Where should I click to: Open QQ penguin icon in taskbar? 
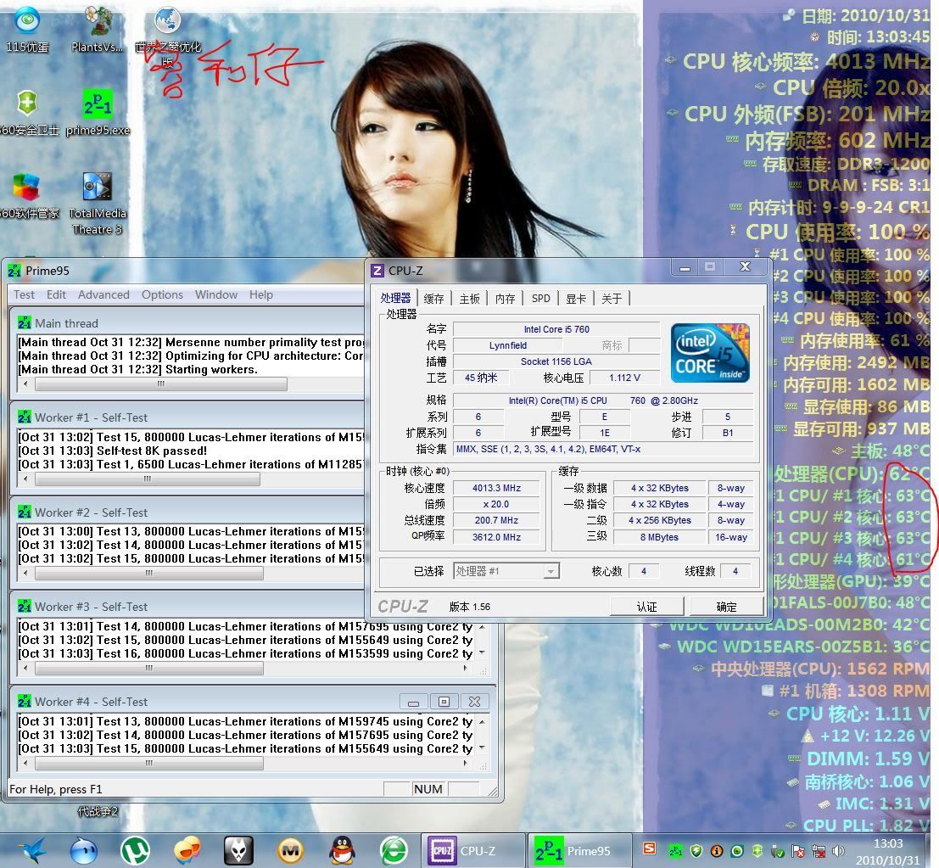(x=341, y=849)
